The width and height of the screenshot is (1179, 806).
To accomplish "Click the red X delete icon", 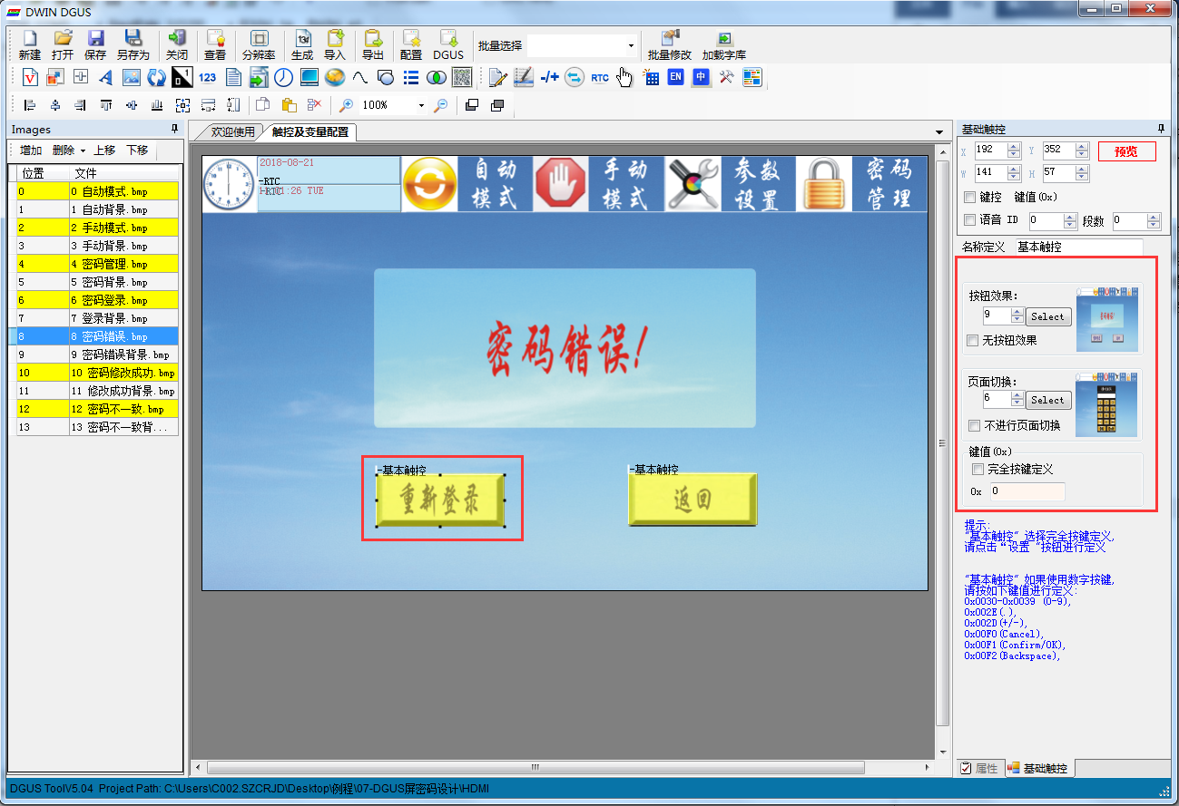I will [314, 105].
